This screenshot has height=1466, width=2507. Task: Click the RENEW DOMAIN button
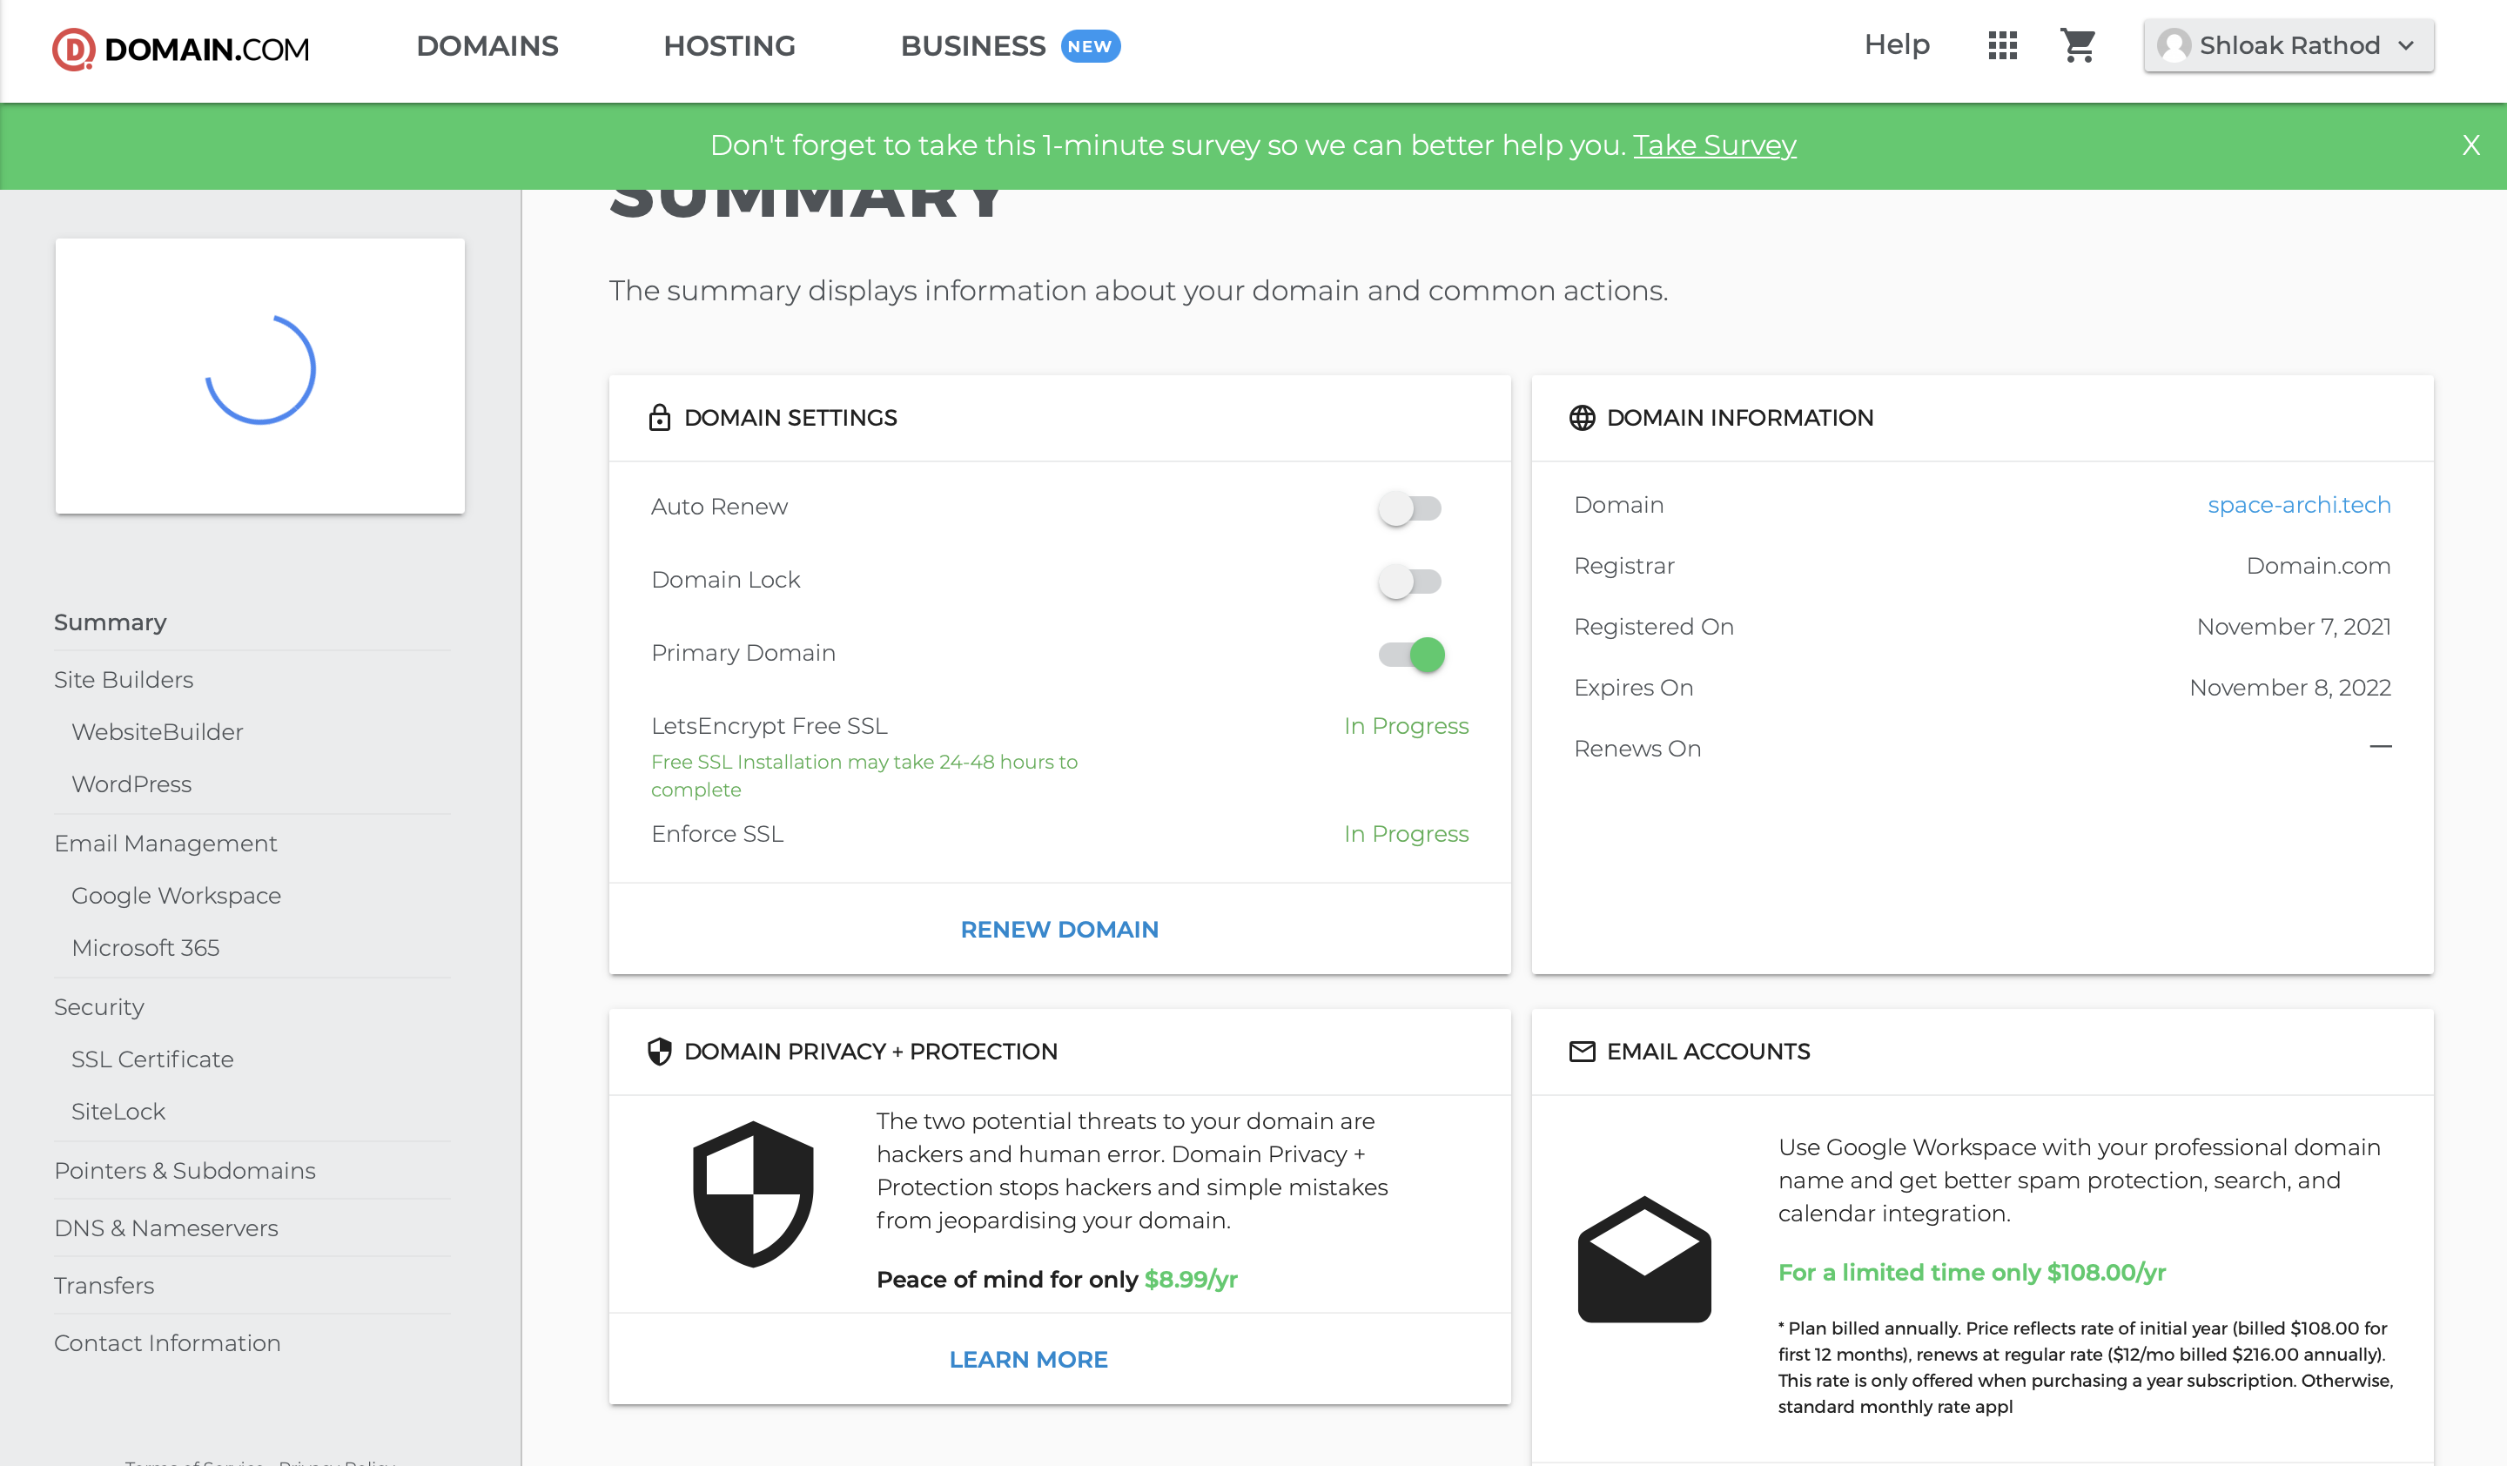point(1059,929)
